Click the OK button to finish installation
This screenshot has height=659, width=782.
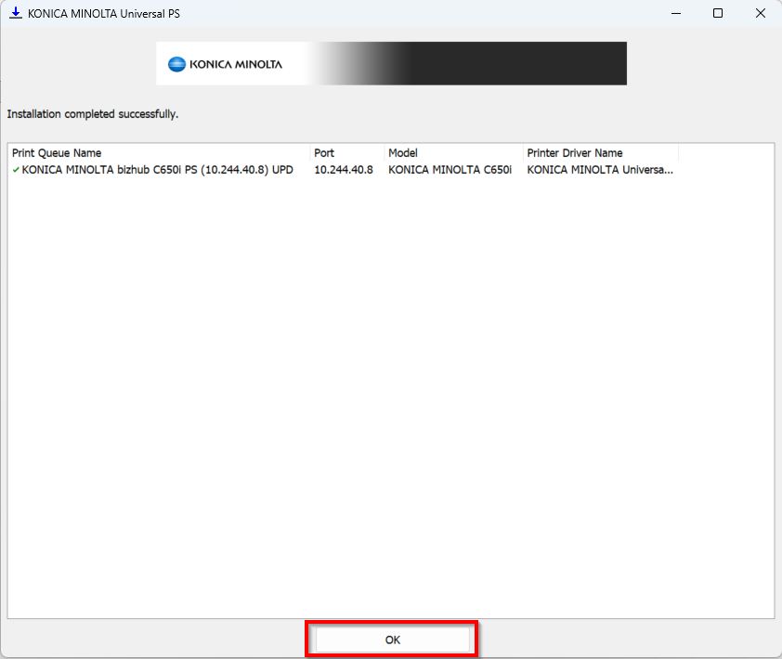tap(392, 640)
